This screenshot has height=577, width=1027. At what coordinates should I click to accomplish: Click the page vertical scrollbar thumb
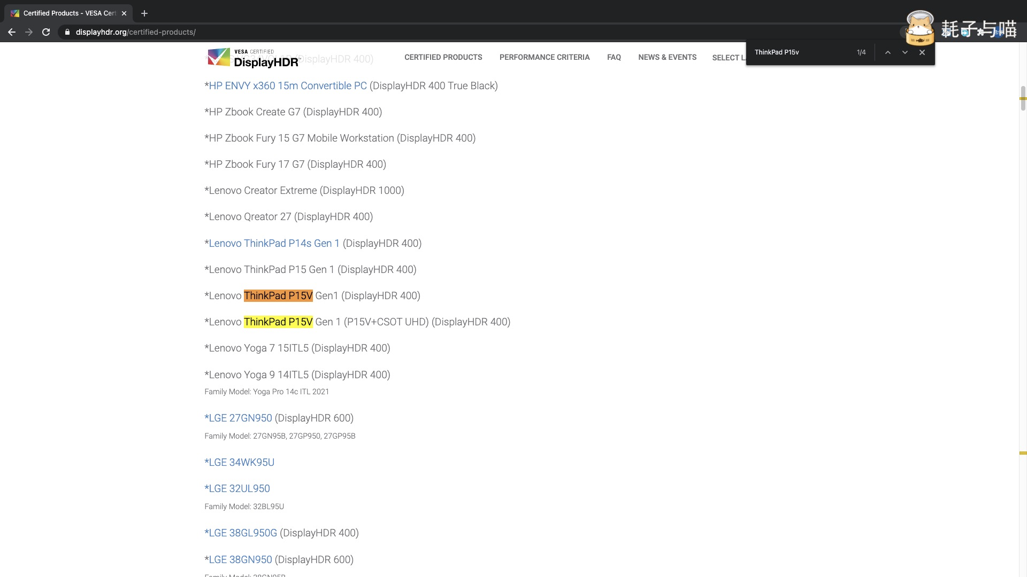tap(1023, 98)
